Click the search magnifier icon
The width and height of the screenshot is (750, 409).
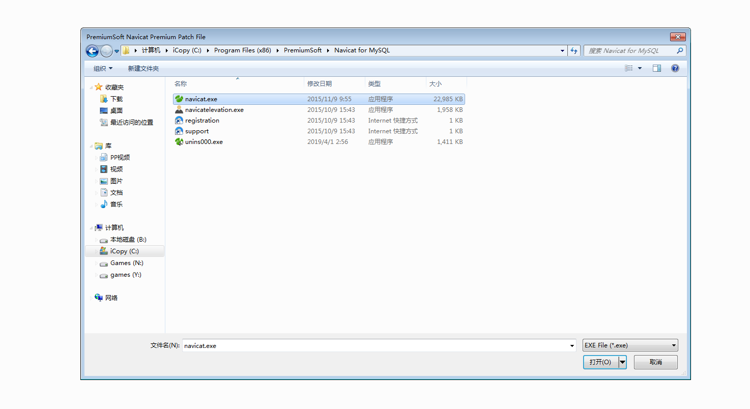pyautogui.click(x=679, y=50)
